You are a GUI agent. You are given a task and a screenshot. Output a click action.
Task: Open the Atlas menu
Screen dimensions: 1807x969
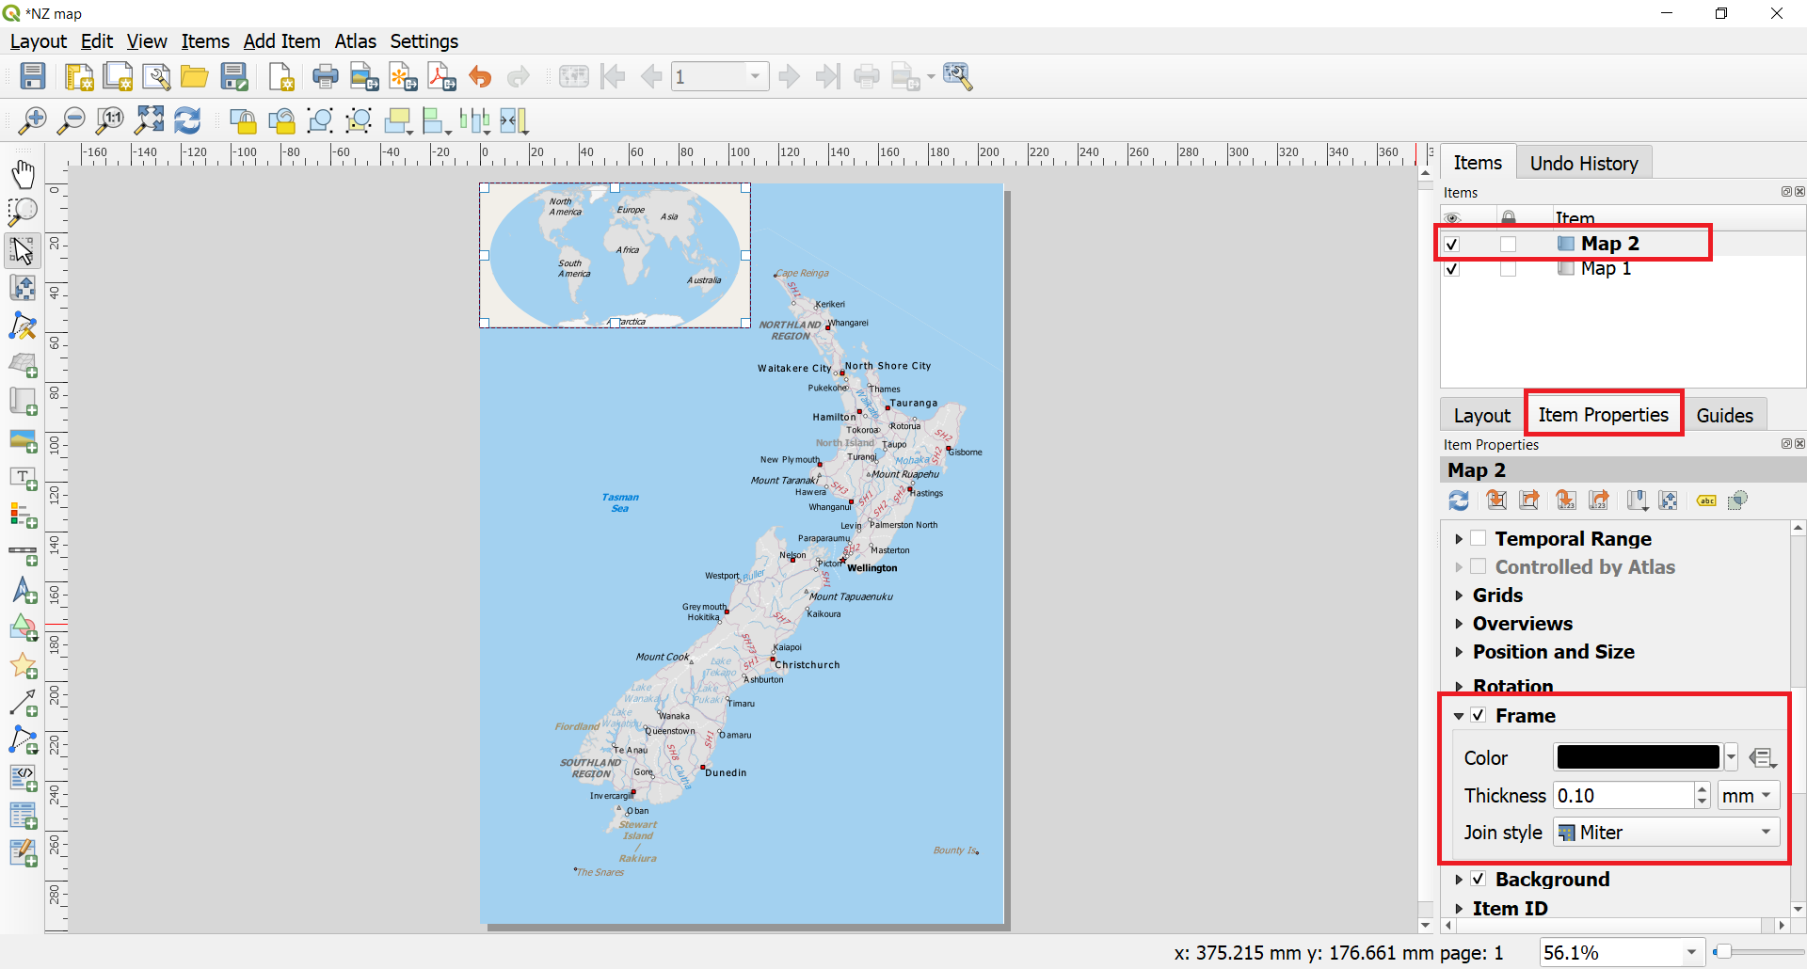[x=355, y=41]
